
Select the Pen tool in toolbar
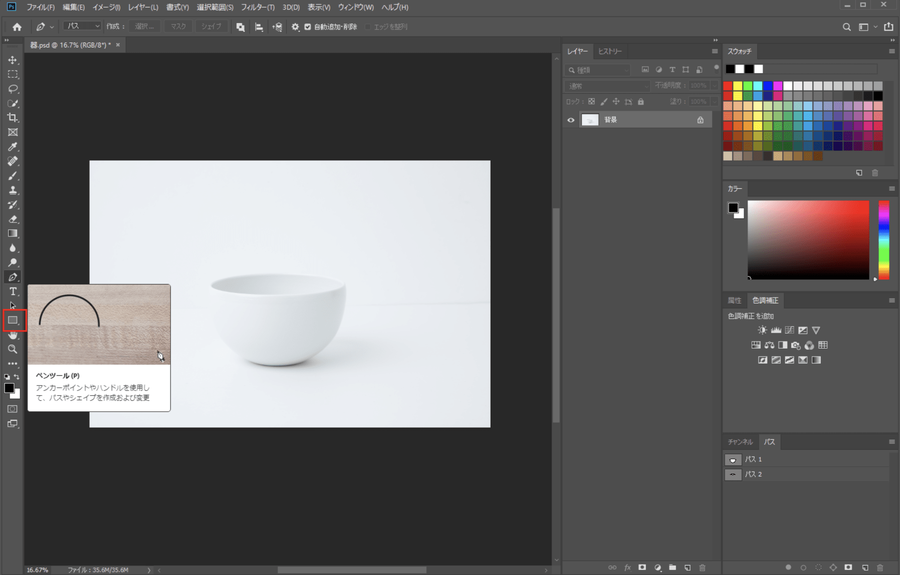13,277
